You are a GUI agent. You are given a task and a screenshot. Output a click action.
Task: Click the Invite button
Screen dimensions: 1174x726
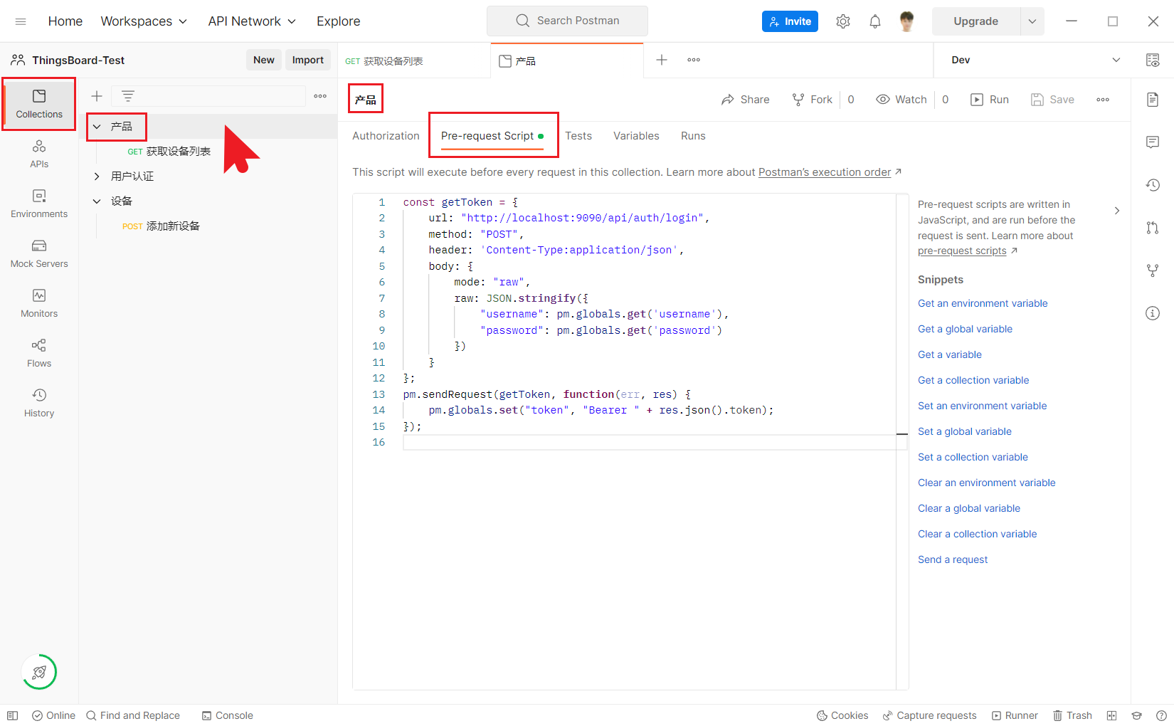(x=790, y=21)
